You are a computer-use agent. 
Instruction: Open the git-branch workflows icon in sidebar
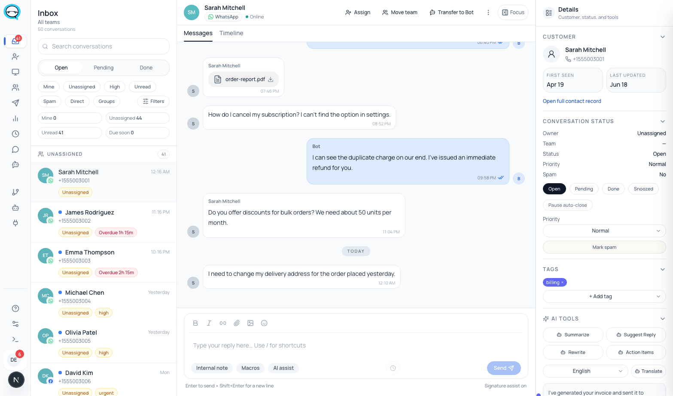pyautogui.click(x=15, y=192)
